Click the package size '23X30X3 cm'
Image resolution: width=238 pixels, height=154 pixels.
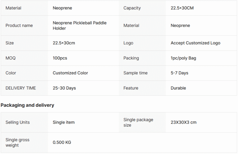tap(183, 122)
